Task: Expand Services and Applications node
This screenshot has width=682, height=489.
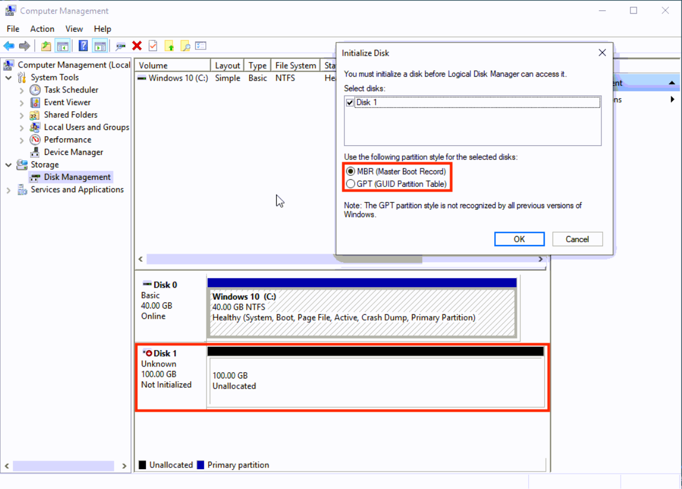Action: (x=9, y=189)
